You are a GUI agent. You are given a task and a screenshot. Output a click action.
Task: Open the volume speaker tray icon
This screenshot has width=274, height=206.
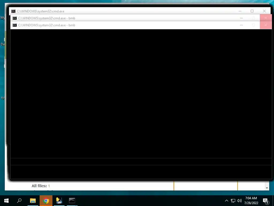[239, 201]
